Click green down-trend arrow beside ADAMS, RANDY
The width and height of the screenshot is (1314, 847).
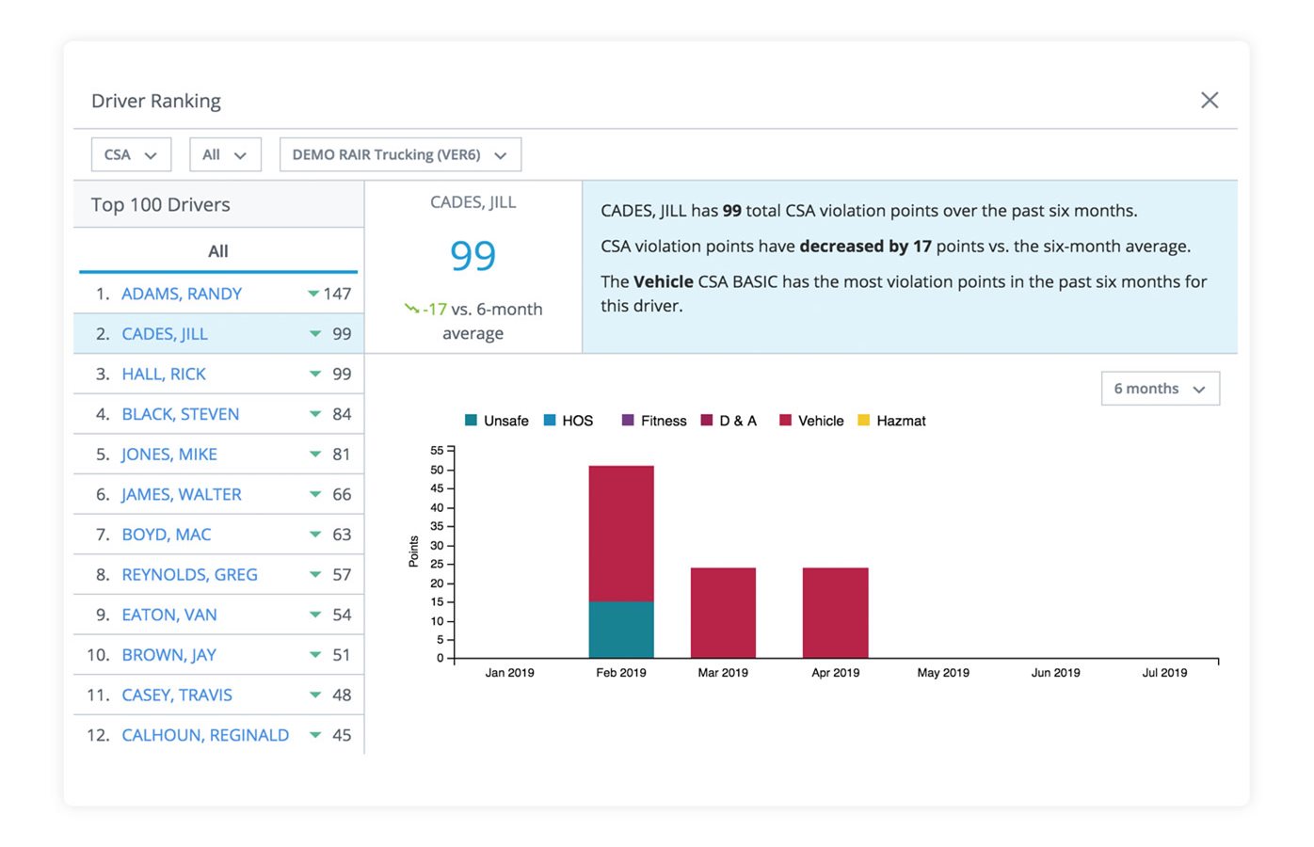tap(313, 294)
